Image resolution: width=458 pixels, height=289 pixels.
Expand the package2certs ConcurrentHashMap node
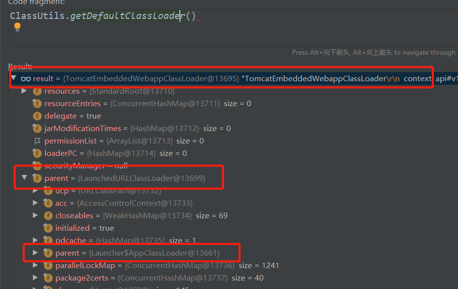point(35,278)
